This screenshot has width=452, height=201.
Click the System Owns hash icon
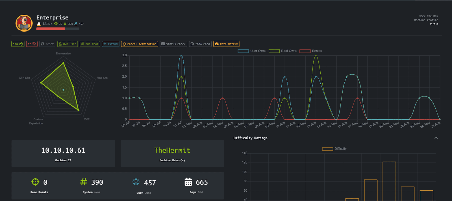(84, 182)
